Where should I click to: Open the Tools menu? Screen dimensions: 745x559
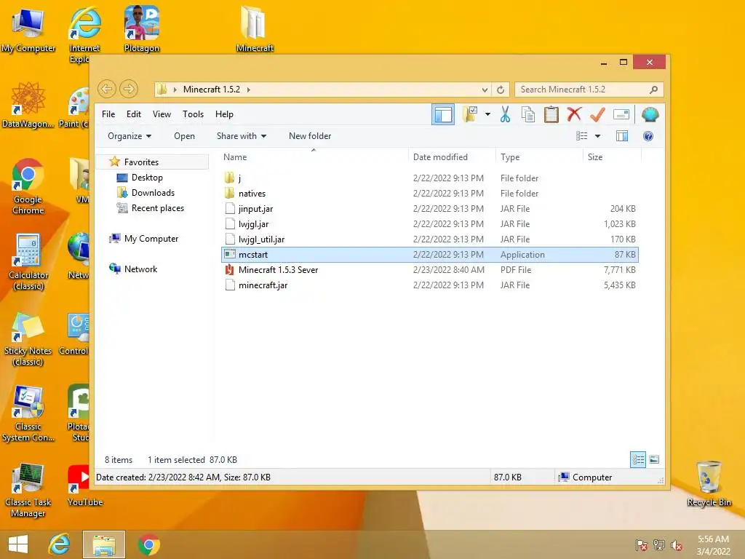pyautogui.click(x=193, y=114)
